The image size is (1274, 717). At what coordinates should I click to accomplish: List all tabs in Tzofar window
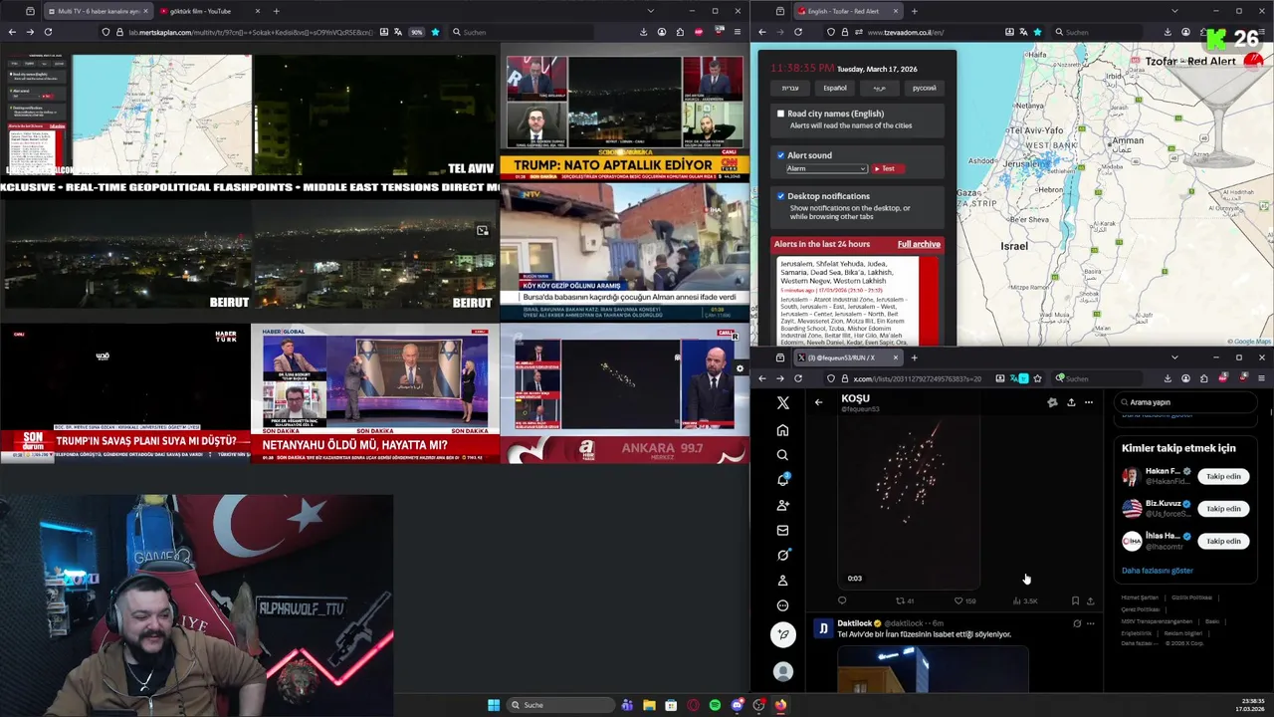click(1176, 11)
